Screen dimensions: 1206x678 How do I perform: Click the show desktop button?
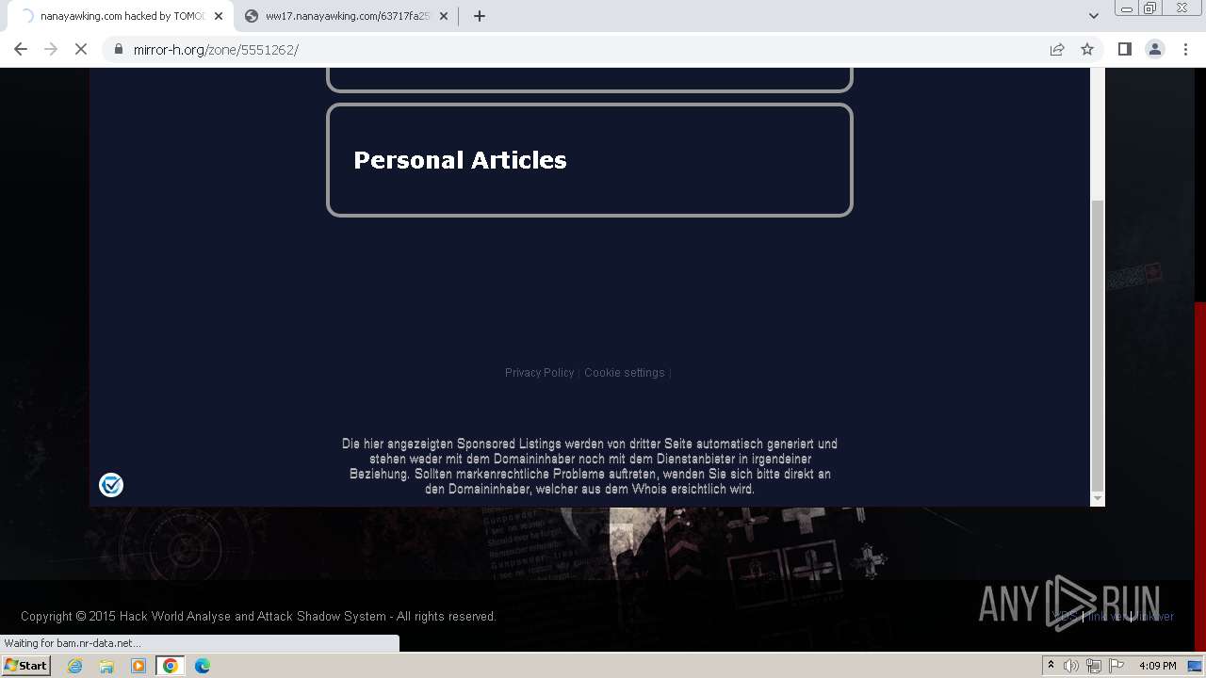point(1197,666)
